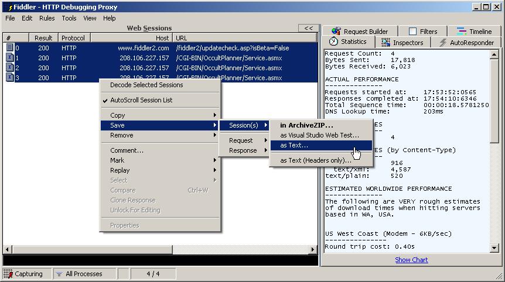Click the Request Builder tab icon
This screenshot has width=505, height=282.
336,31
